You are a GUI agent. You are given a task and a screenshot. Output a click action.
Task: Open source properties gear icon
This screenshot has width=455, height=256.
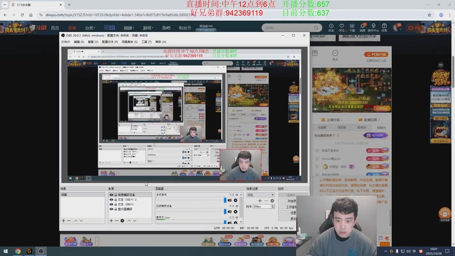coord(122,221)
